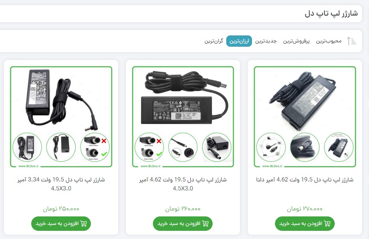This screenshot has width=369, height=239.
Task: Add the 250,000 تومان charger to cart
Action: [61, 223]
